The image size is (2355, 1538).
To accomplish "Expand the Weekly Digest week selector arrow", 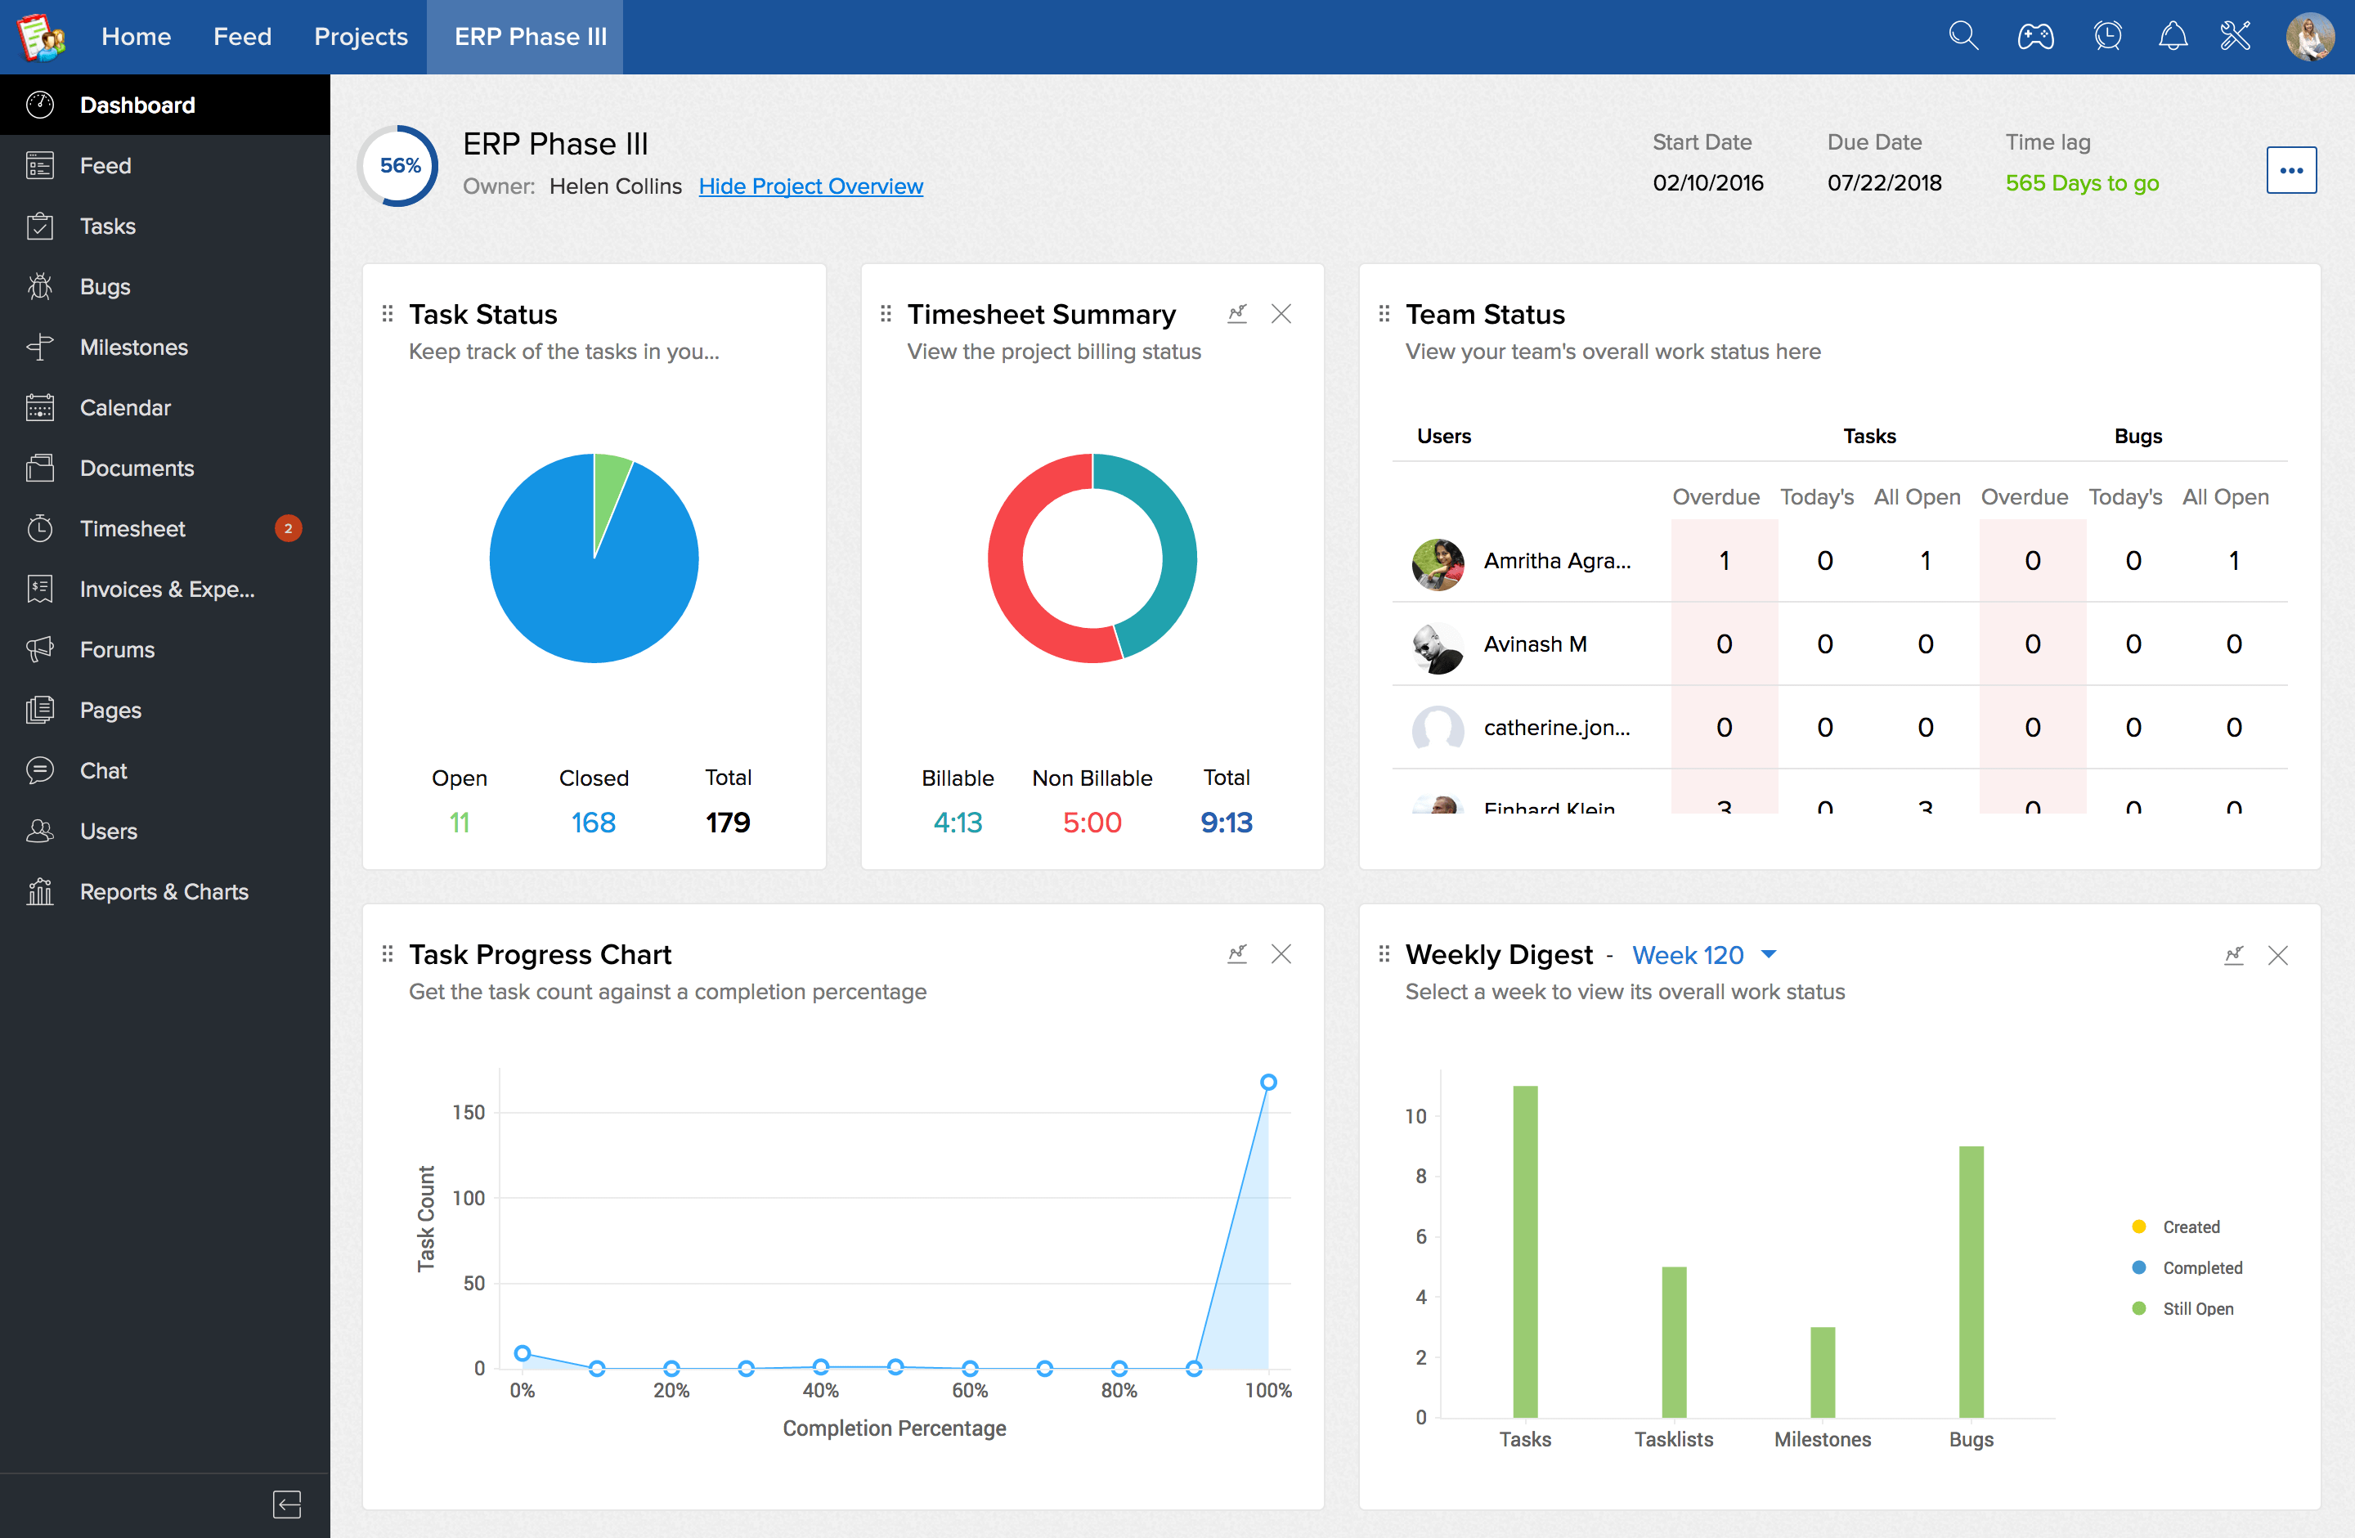I will pos(1771,956).
